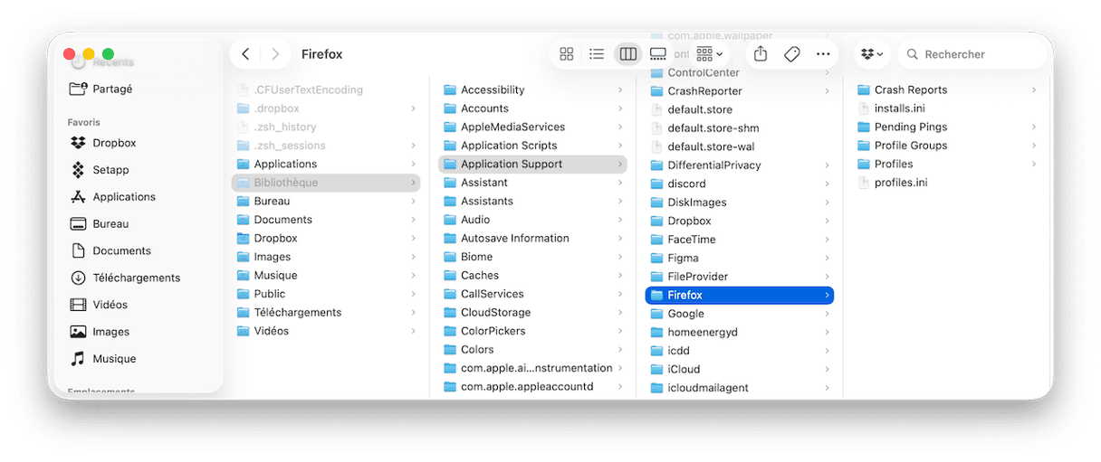The height and width of the screenshot is (462, 1101).
Task: Select the column view button
Action: click(x=627, y=54)
